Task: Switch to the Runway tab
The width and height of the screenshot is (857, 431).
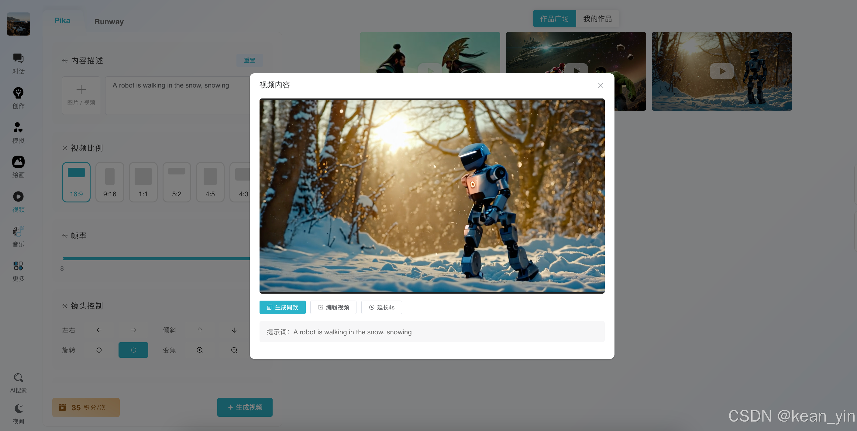Action: point(109,22)
